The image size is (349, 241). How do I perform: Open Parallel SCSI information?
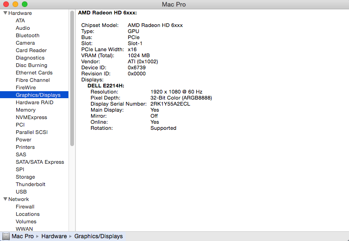pos(32,132)
